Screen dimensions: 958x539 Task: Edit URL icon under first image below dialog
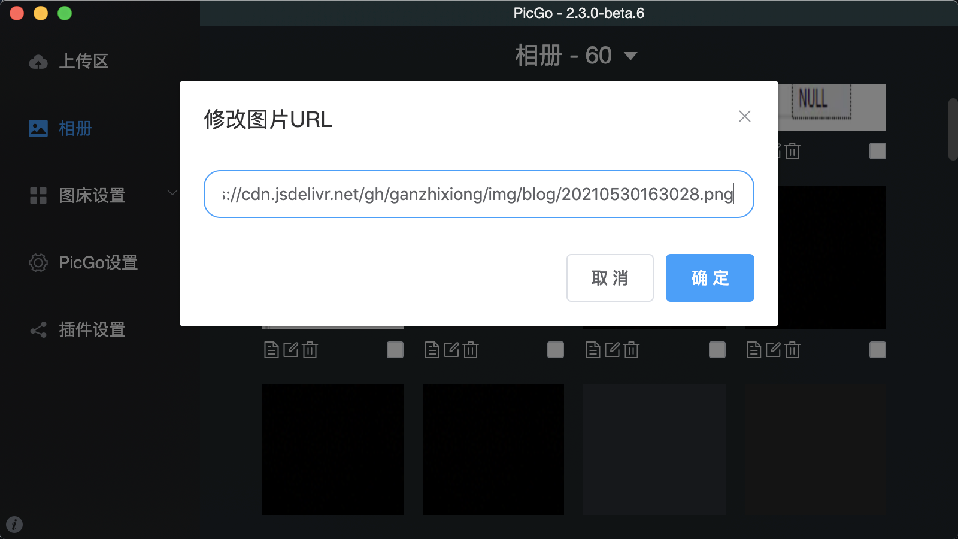tap(291, 350)
